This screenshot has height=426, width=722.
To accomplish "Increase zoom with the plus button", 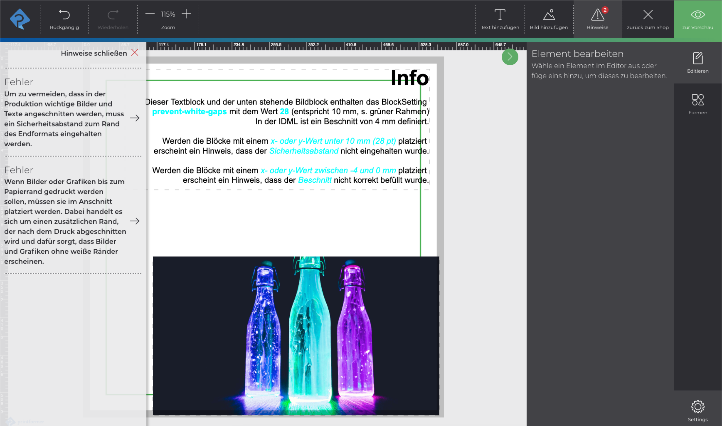I will click(x=186, y=14).
